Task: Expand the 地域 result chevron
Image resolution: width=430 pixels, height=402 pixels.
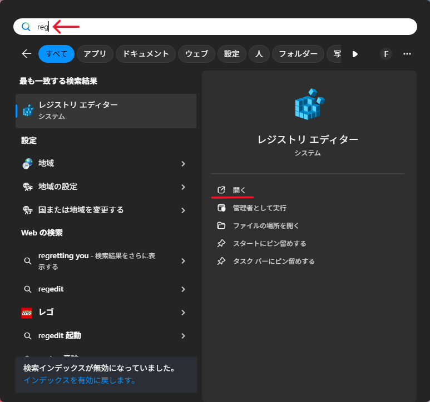Action: (x=183, y=164)
